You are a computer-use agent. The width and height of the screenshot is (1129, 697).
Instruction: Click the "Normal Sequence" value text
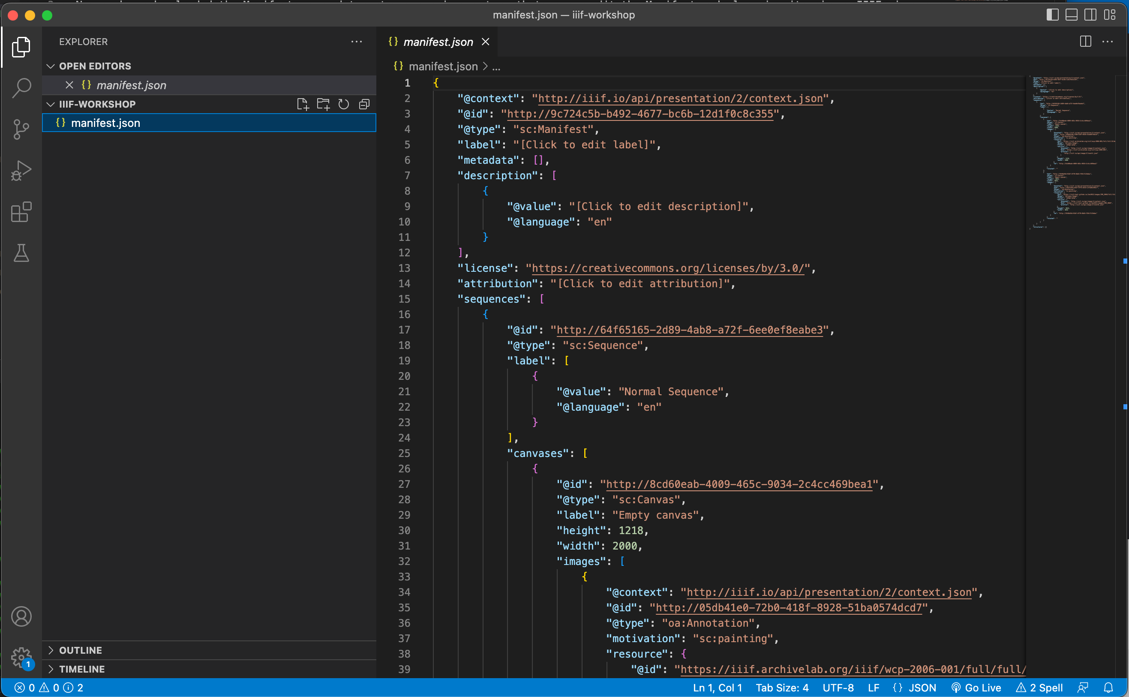point(671,391)
